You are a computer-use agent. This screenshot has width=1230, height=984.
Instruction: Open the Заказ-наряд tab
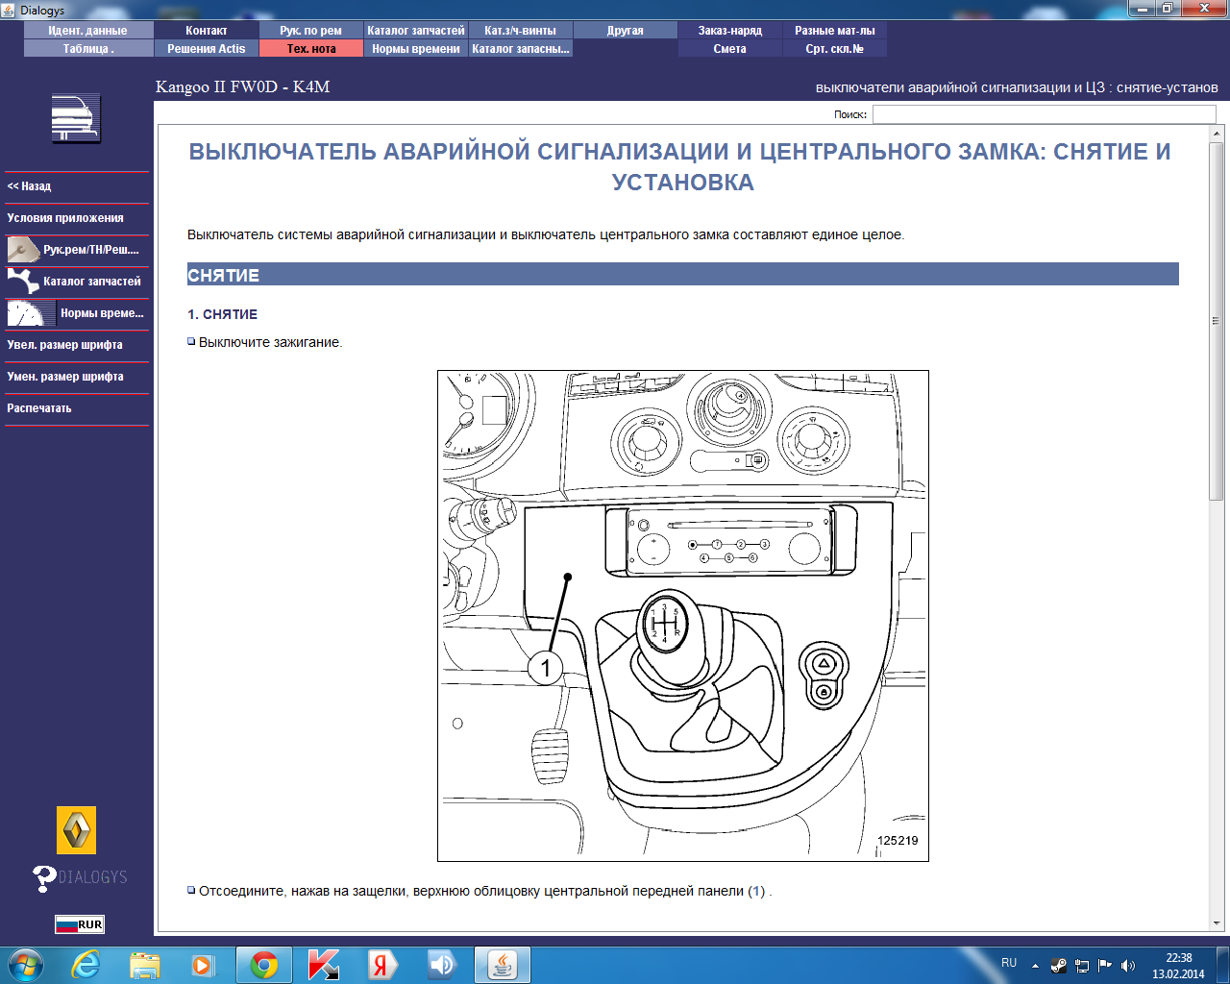[x=730, y=31]
